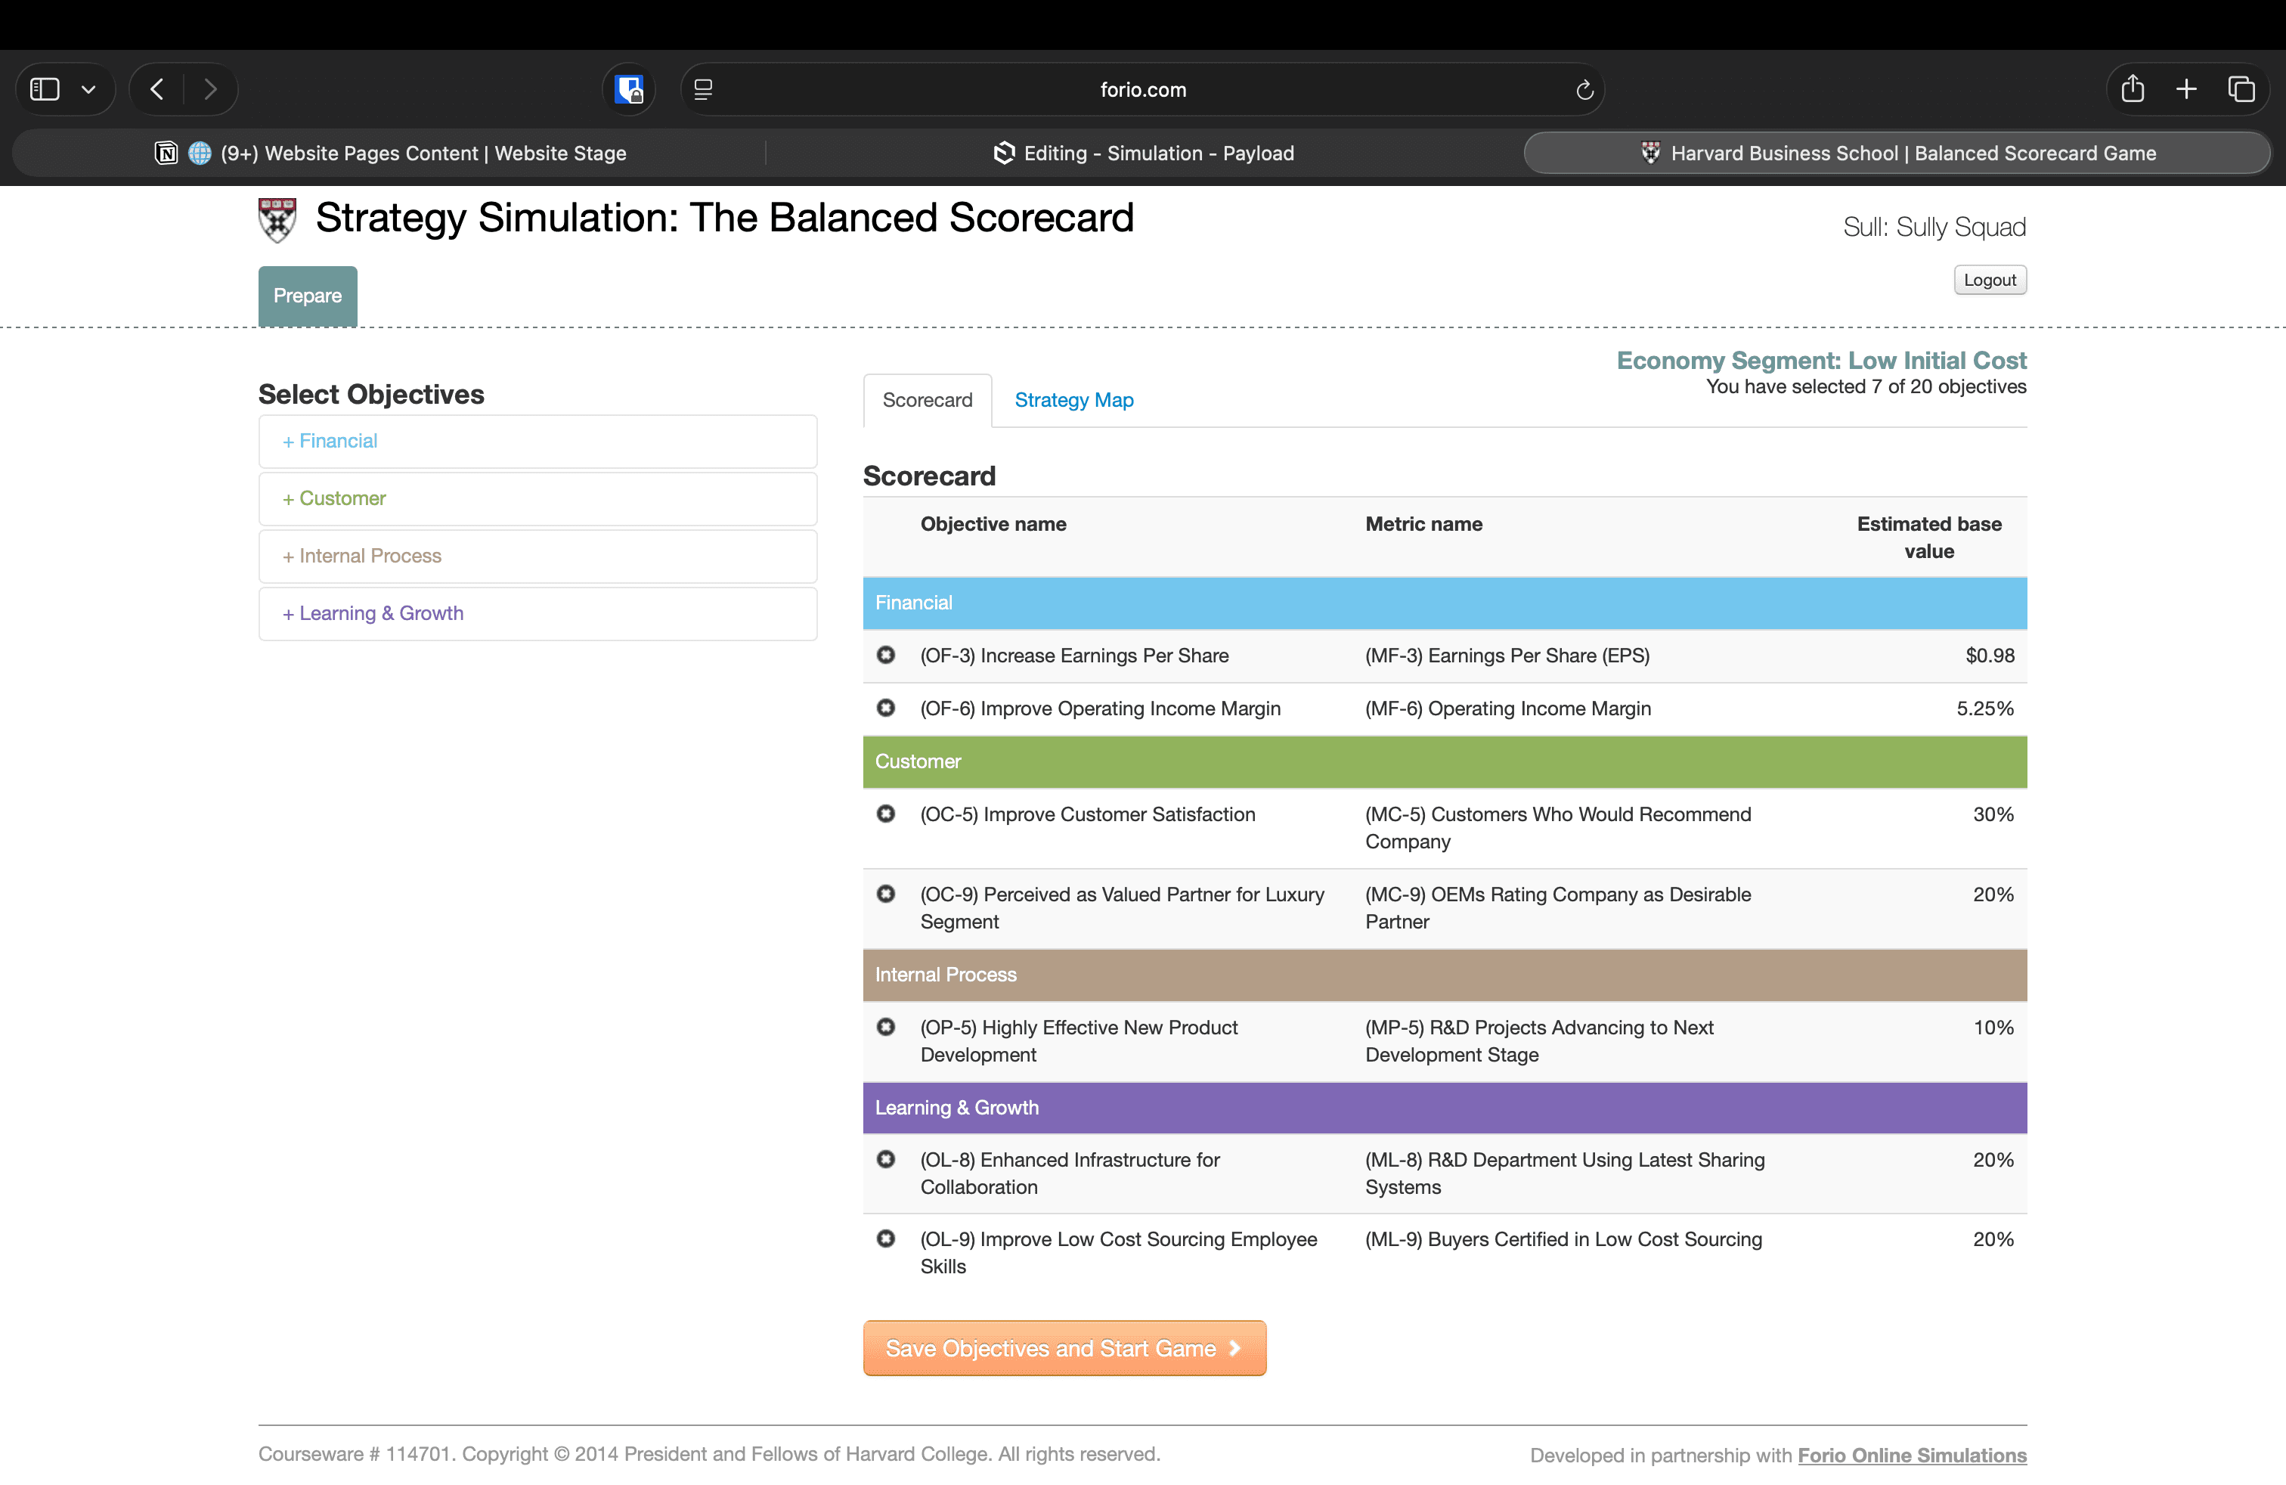Click Save Objectives and Start Game button
The image size is (2286, 1485).
coord(1064,1347)
